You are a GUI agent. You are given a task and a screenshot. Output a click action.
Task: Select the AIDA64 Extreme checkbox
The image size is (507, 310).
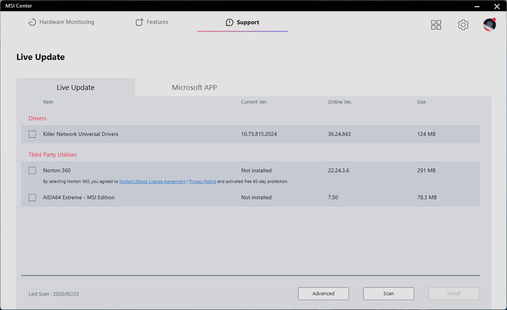coord(32,197)
